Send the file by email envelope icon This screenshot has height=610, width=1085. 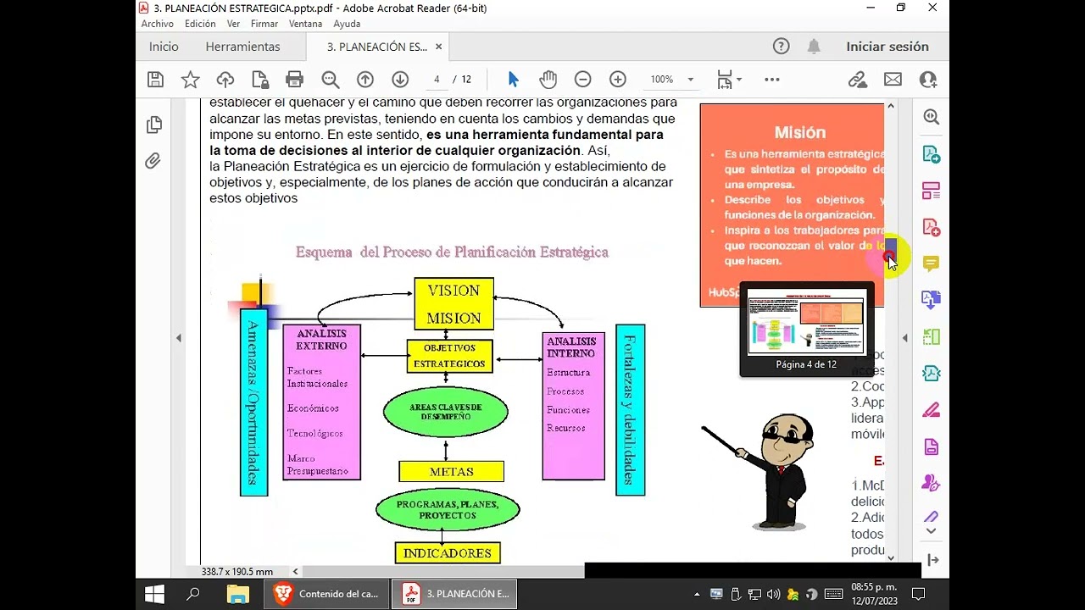[893, 80]
